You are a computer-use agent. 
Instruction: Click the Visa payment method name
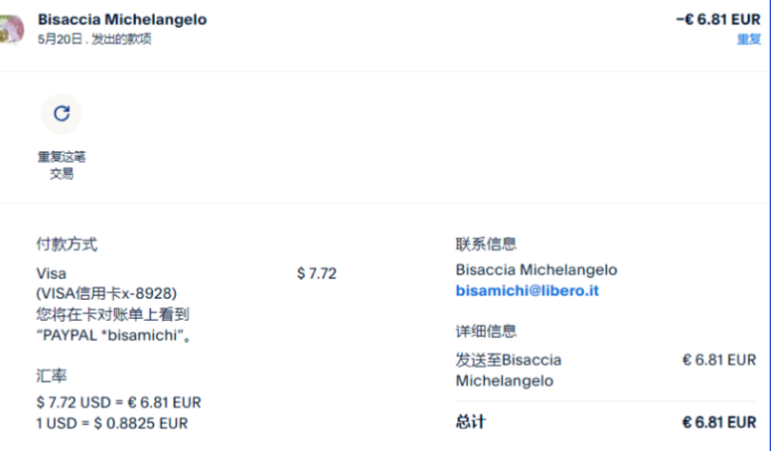coord(51,273)
